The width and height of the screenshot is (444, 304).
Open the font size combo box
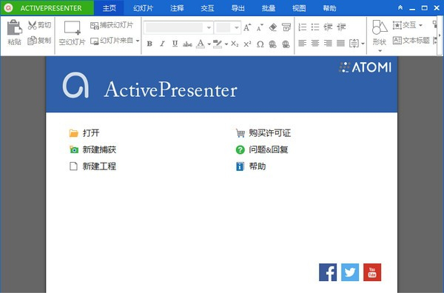(x=227, y=28)
